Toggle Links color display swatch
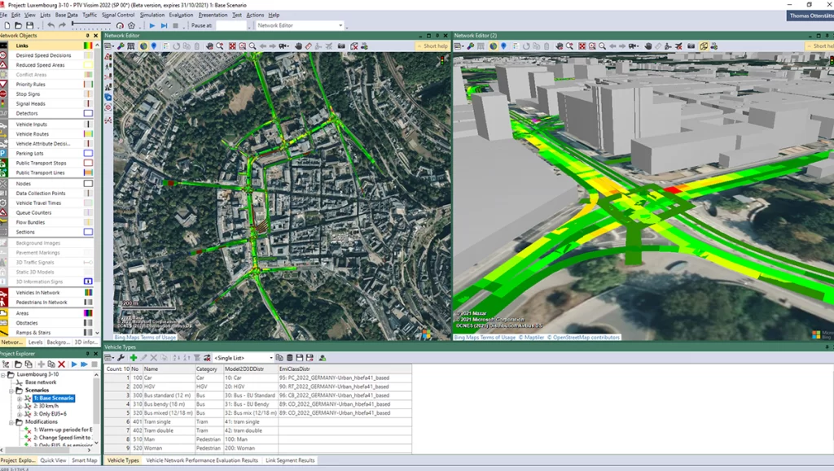Viewport: 834px width, 471px height. [88, 46]
